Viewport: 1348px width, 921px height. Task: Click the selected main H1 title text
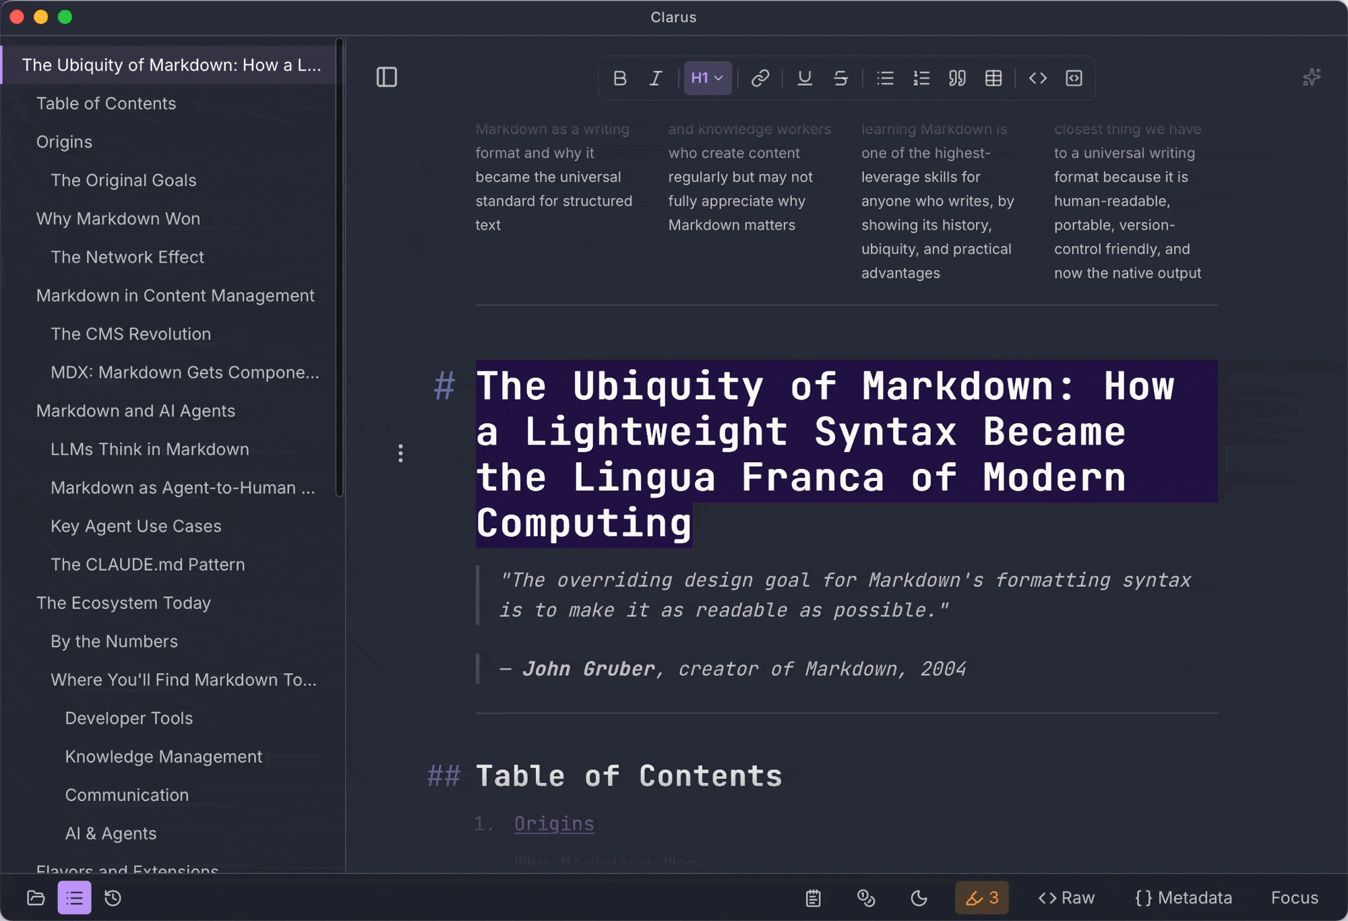point(847,454)
